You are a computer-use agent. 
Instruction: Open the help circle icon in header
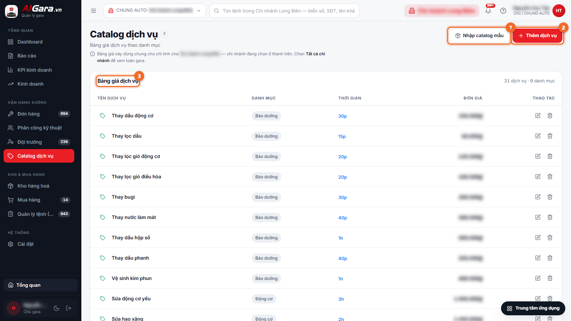(x=503, y=11)
